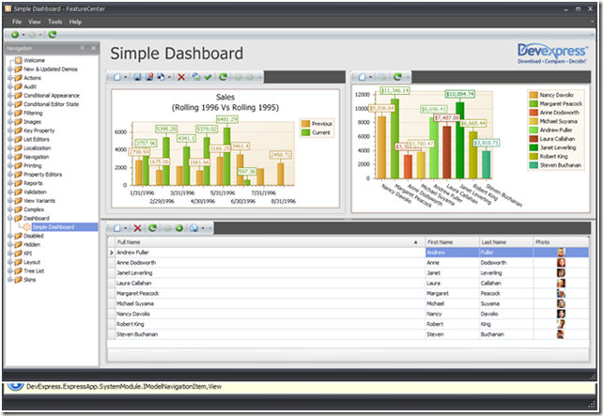Click green Next Object icon in grid toolbar
This screenshot has width=603, height=416.
(x=179, y=228)
